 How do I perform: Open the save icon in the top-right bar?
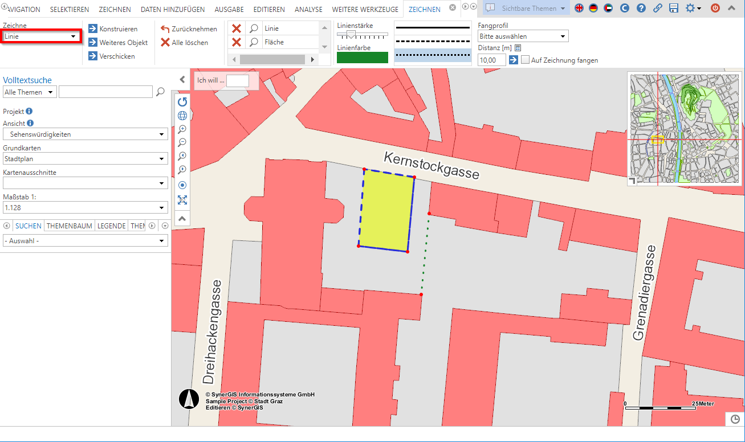674,9
